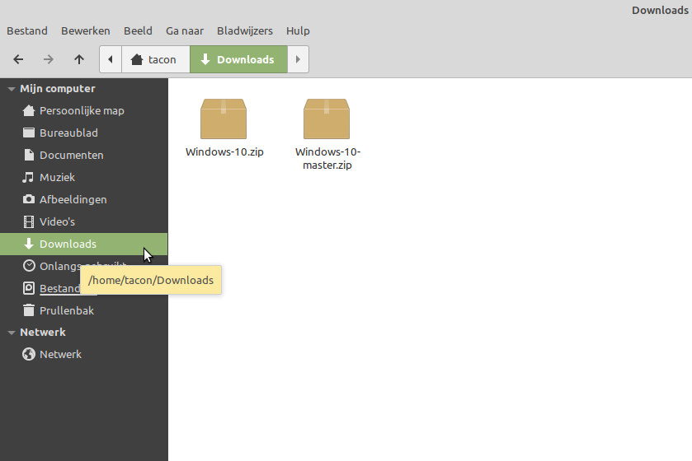This screenshot has width=692, height=461.
Task: Open the Windows-10.zip archive icon
Action: click(x=224, y=119)
